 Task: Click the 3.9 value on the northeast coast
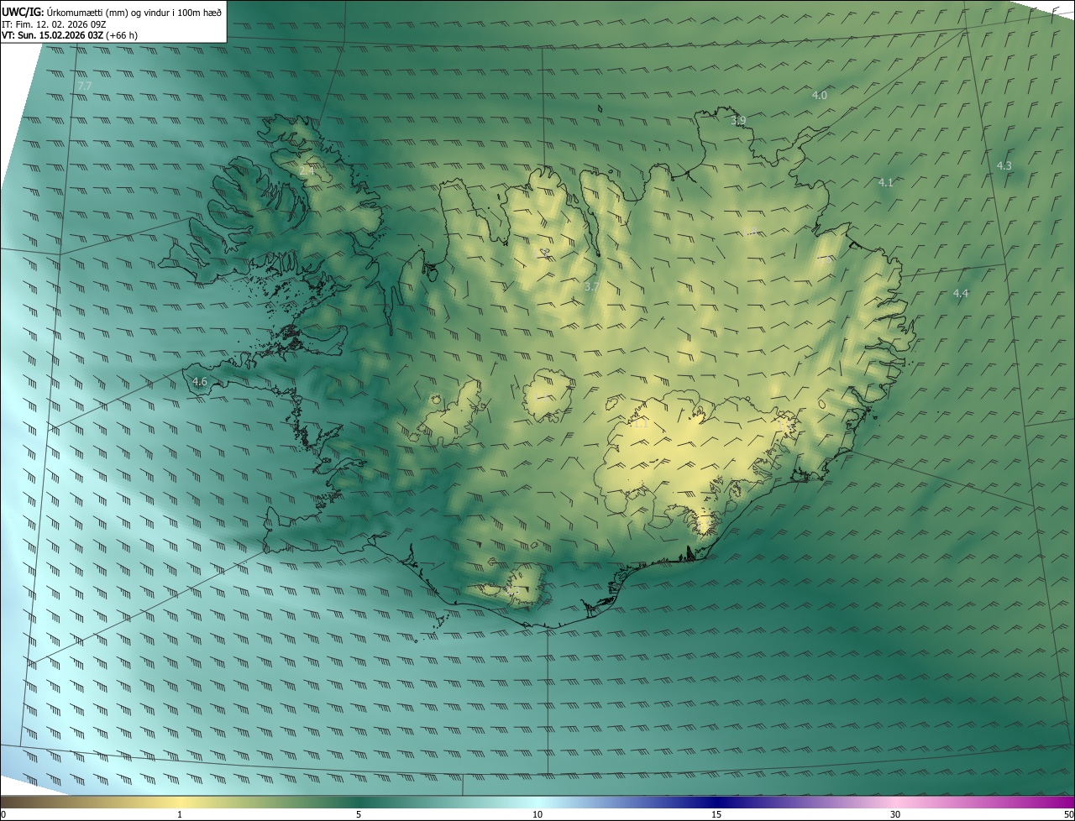pos(738,121)
